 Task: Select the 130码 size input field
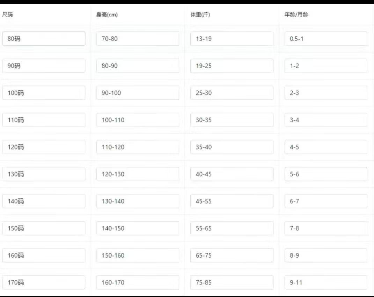pyautogui.click(x=44, y=174)
